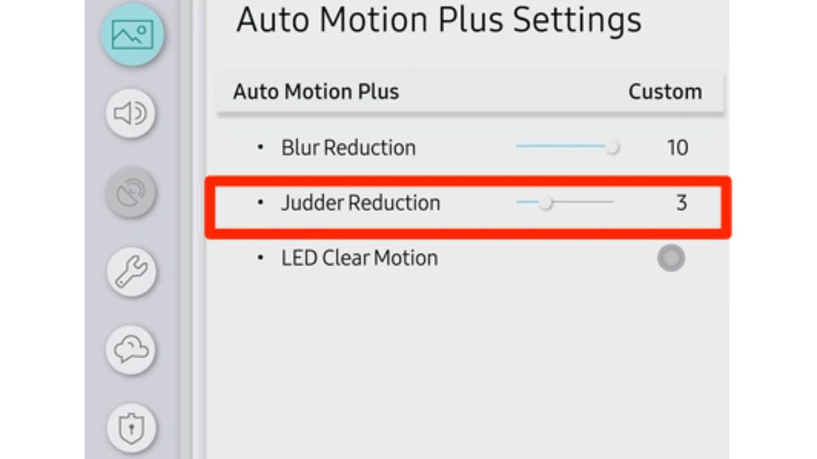This screenshot has width=817, height=459.
Task: Open the Support cloud icon
Action: pos(132,350)
